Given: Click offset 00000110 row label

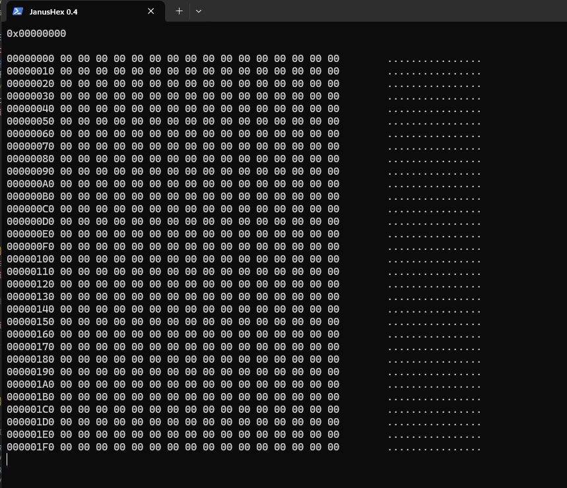Looking at the screenshot, I should [x=30, y=272].
